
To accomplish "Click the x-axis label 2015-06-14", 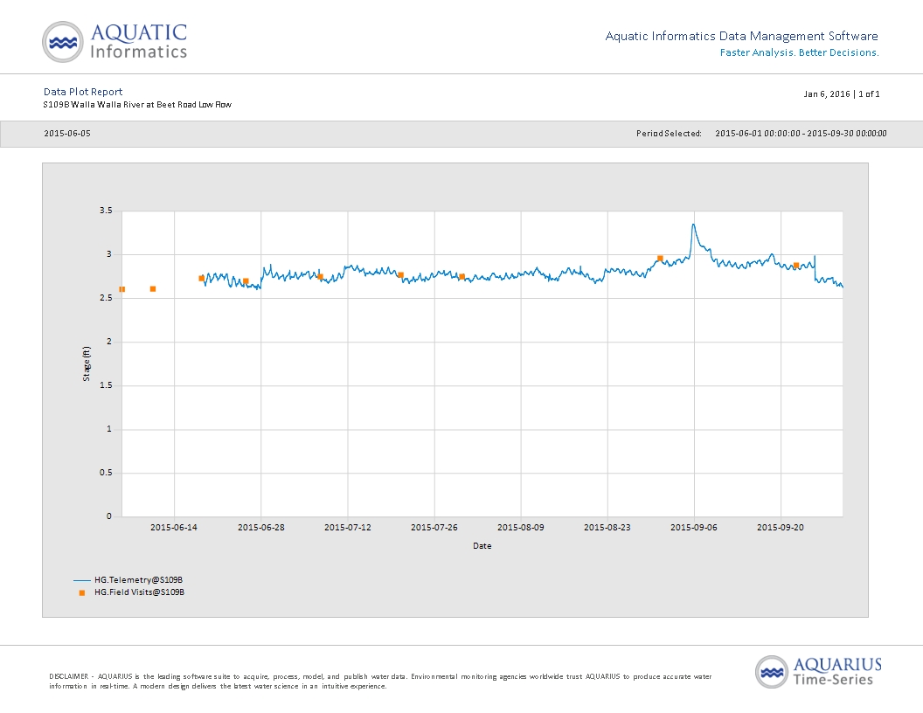I will pyautogui.click(x=174, y=528).
